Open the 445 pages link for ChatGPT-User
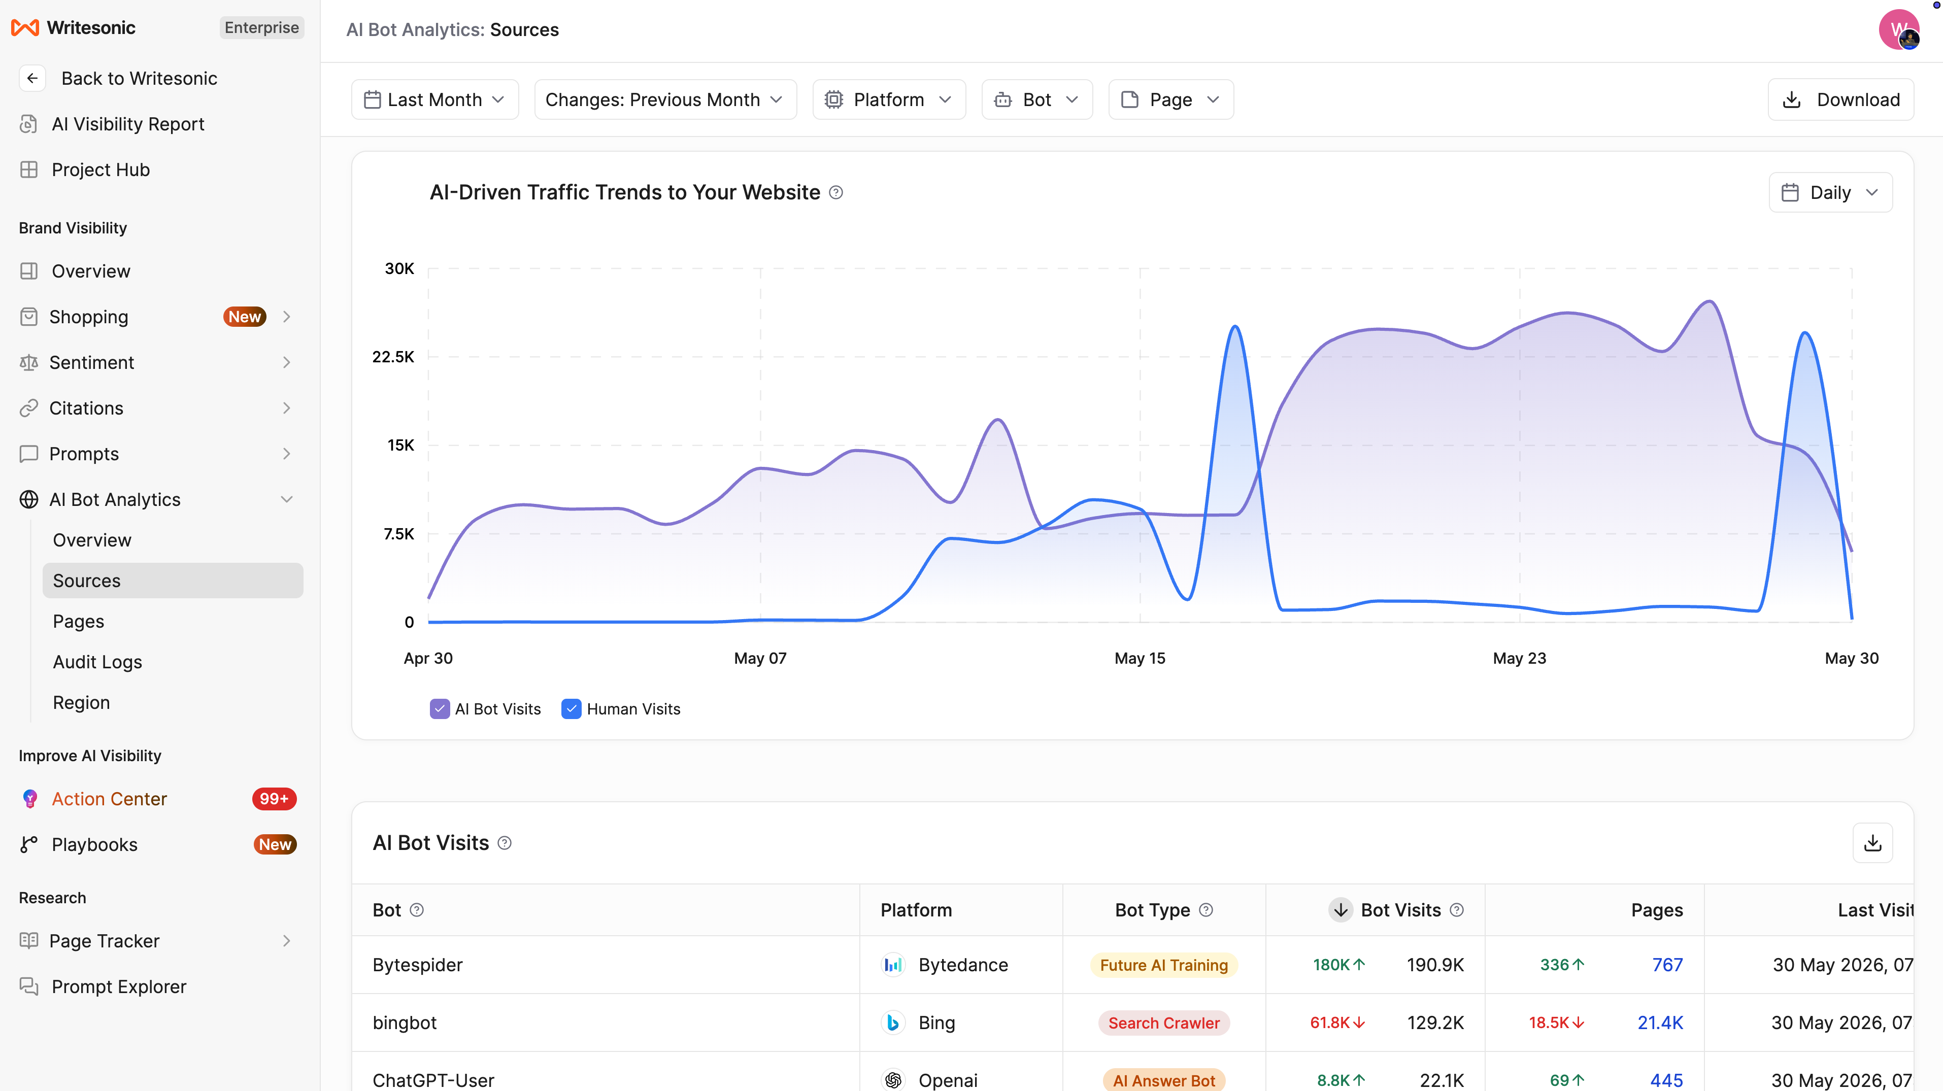This screenshot has height=1091, width=1943. pos(1666,1080)
